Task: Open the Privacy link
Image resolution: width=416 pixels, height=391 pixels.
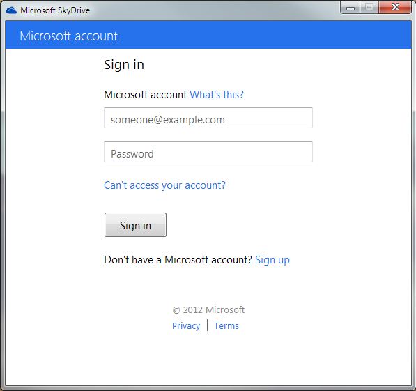Action: 186,325
